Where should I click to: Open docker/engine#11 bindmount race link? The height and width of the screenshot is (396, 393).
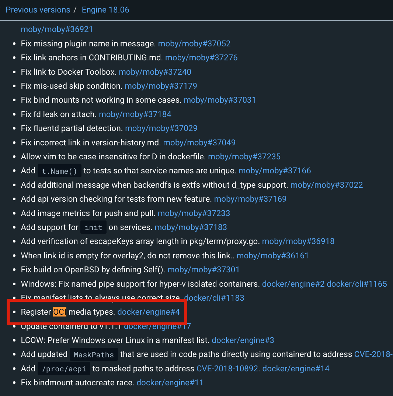click(170, 382)
